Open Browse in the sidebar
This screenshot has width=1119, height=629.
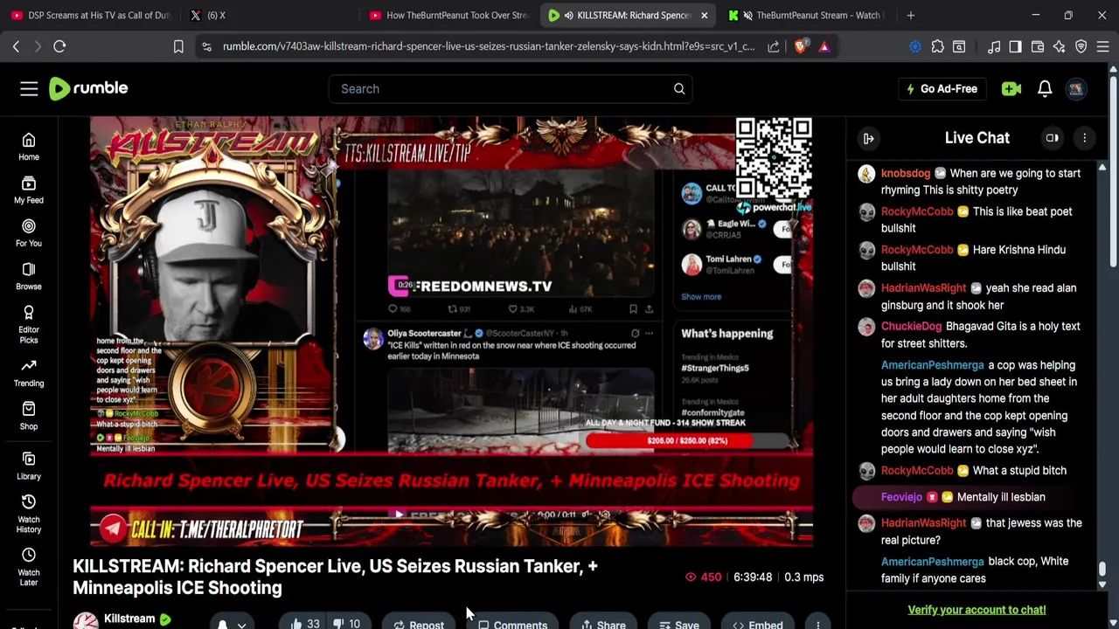(x=29, y=276)
